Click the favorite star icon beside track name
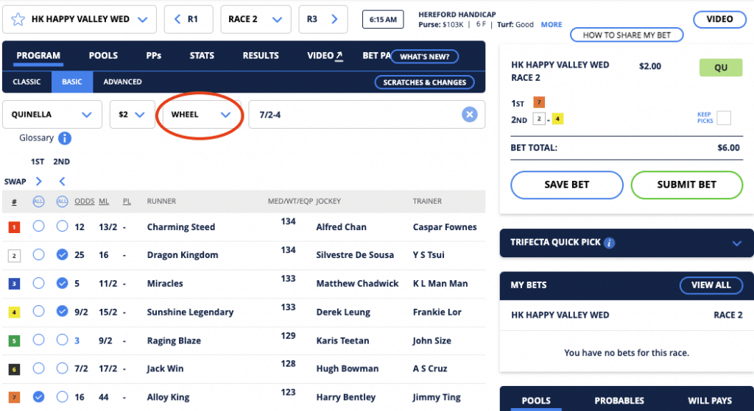This screenshot has width=754, height=411. pos(18,19)
